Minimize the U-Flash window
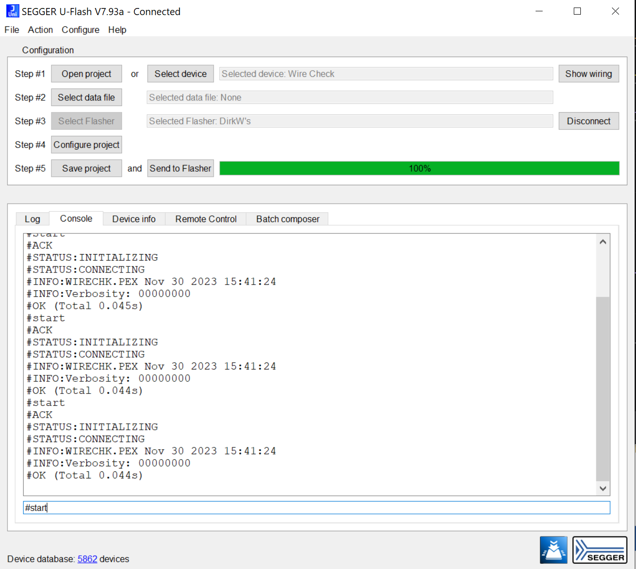 coord(539,11)
